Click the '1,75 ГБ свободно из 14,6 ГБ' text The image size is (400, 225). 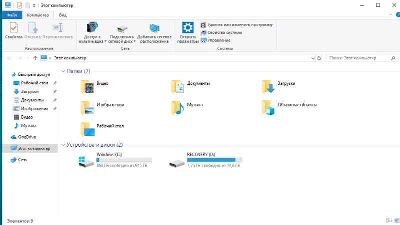click(213, 166)
